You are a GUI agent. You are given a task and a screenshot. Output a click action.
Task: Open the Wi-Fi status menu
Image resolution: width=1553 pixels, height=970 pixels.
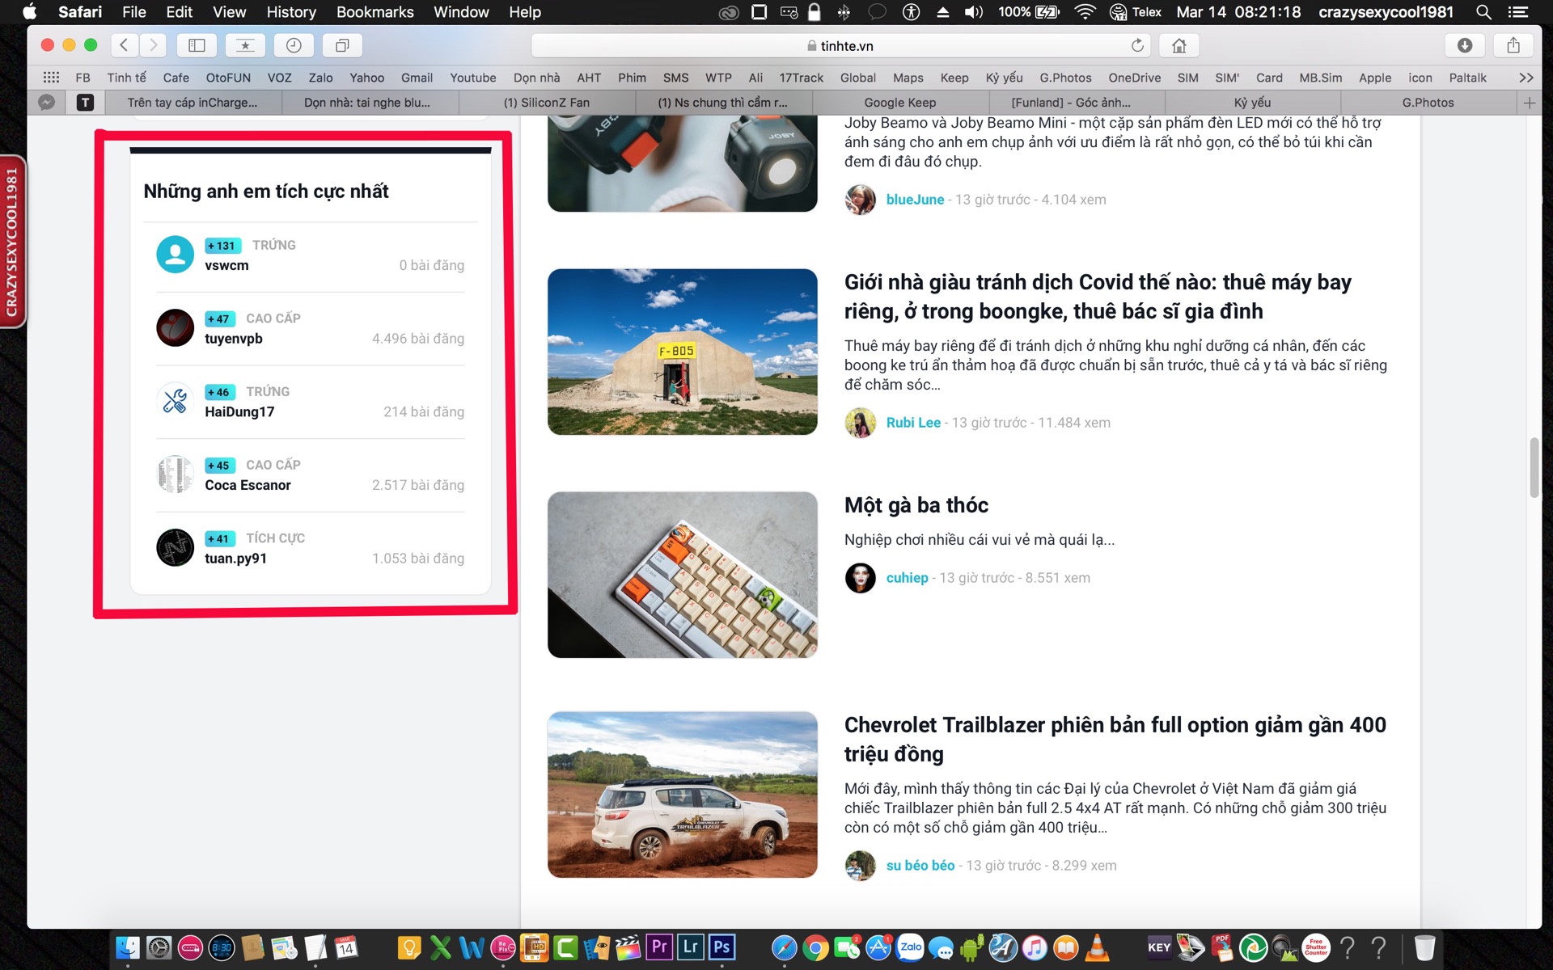[1085, 12]
